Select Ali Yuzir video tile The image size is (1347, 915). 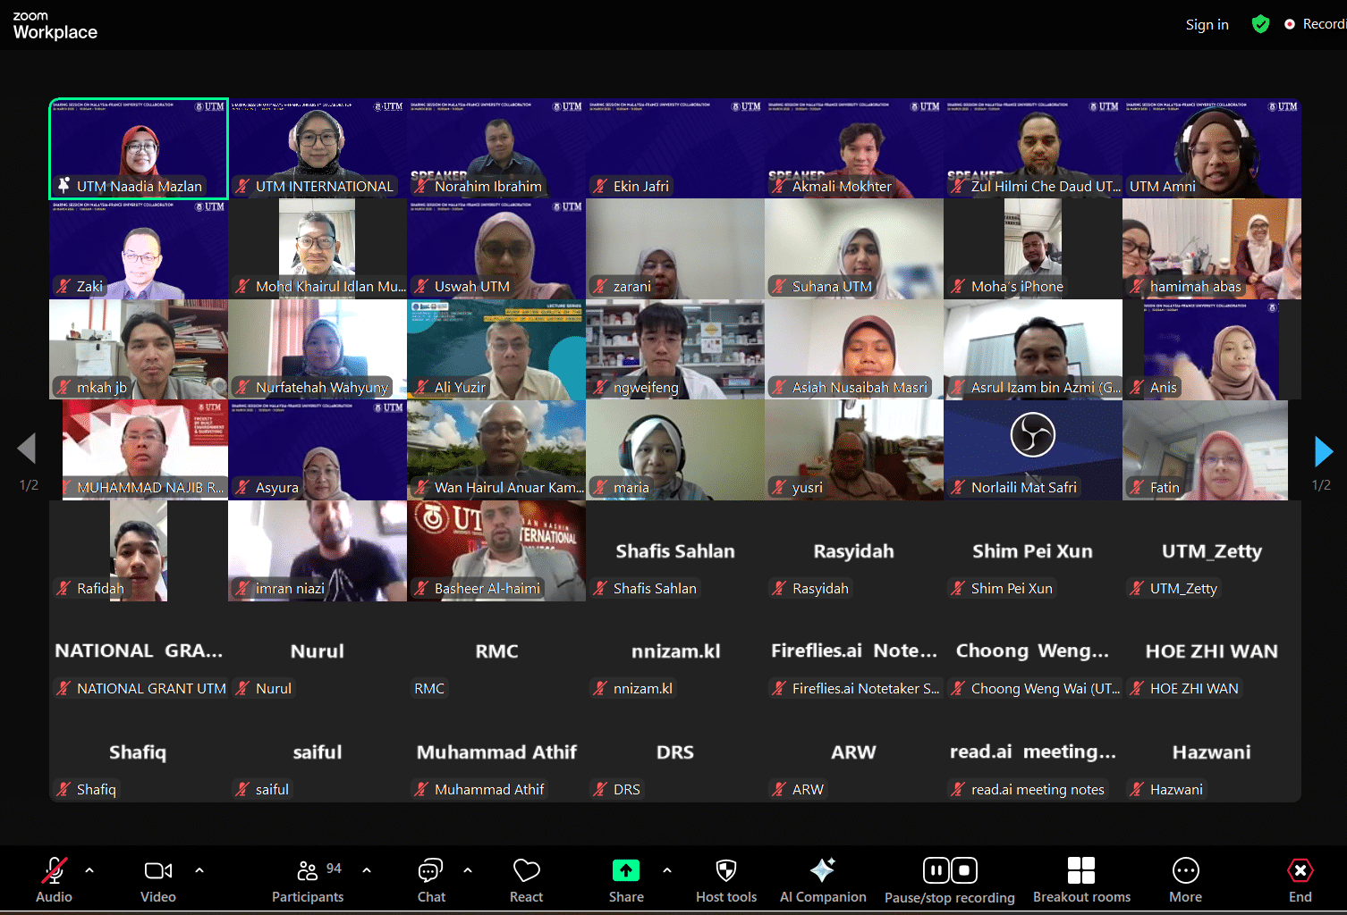point(496,349)
